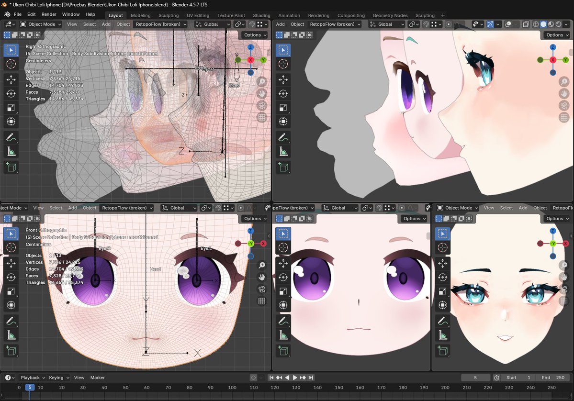Image resolution: width=574 pixels, height=401 pixels.
Task: Toggle show overlays button in top-right header
Action: point(508,24)
